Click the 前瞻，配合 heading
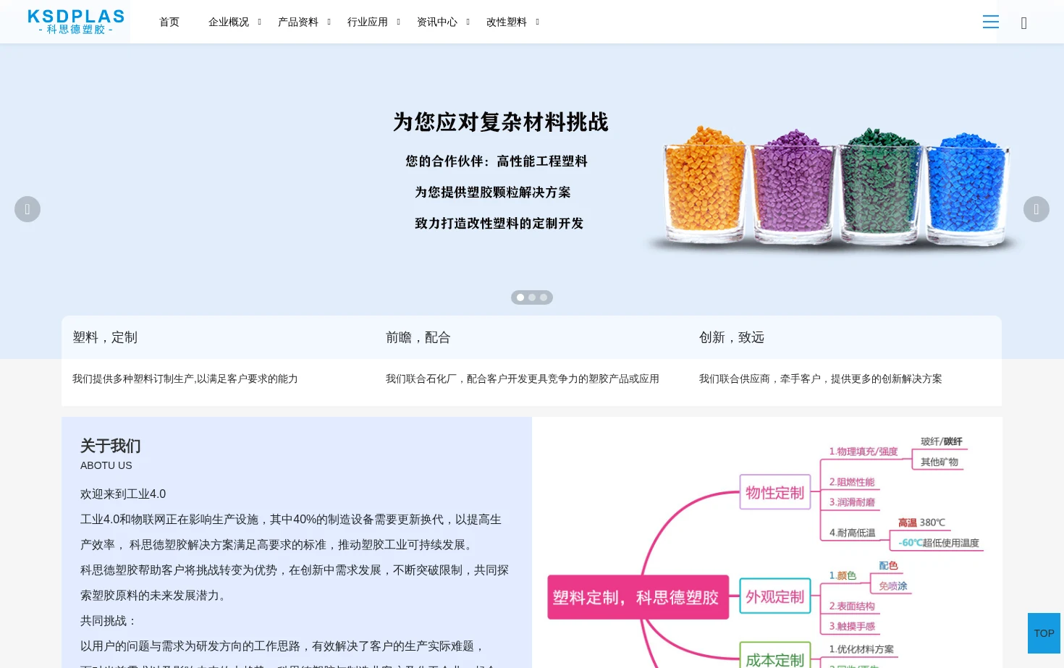1064x668 pixels. (418, 337)
